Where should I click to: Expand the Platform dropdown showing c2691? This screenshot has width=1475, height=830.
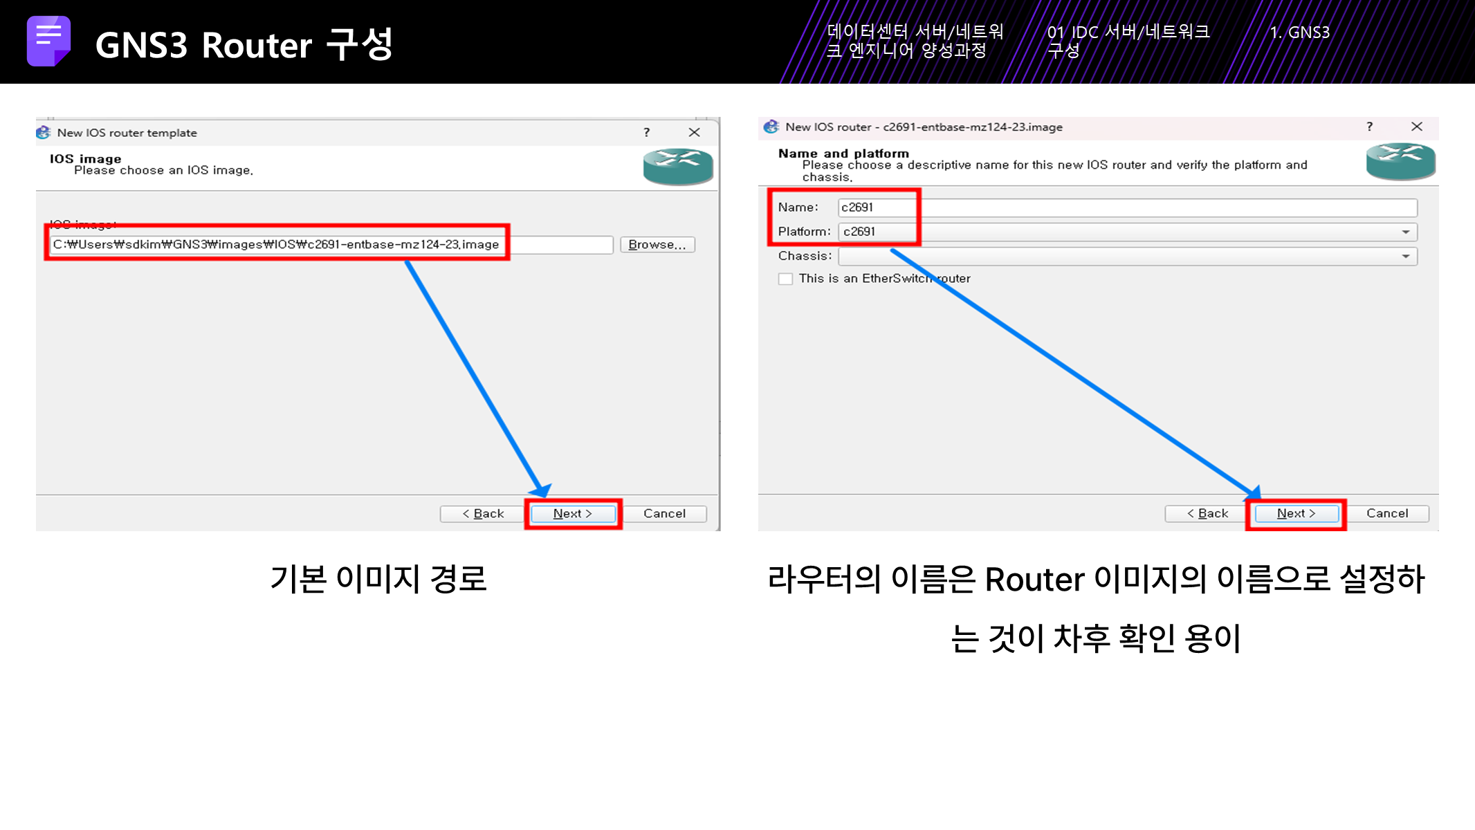(1405, 232)
